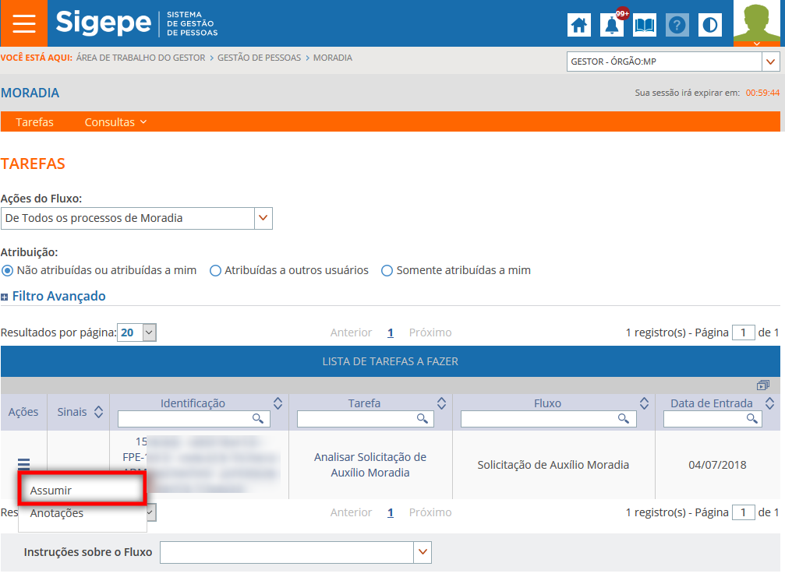Click the 'Gestão de Pessoas' breadcrumb link
This screenshot has width=785, height=577.
click(x=259, y=58)
